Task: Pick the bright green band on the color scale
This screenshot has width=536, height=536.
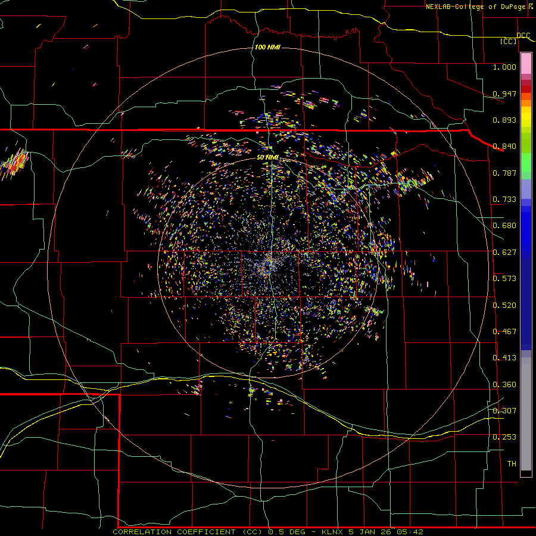Action: pyautogui.click(x=526, y=163)
